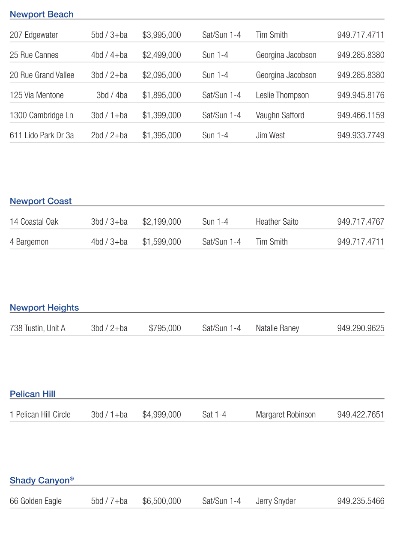Click the $6,500,000 price for 66 Golden Eagle

pyautogui.click(x=161, y=501)
